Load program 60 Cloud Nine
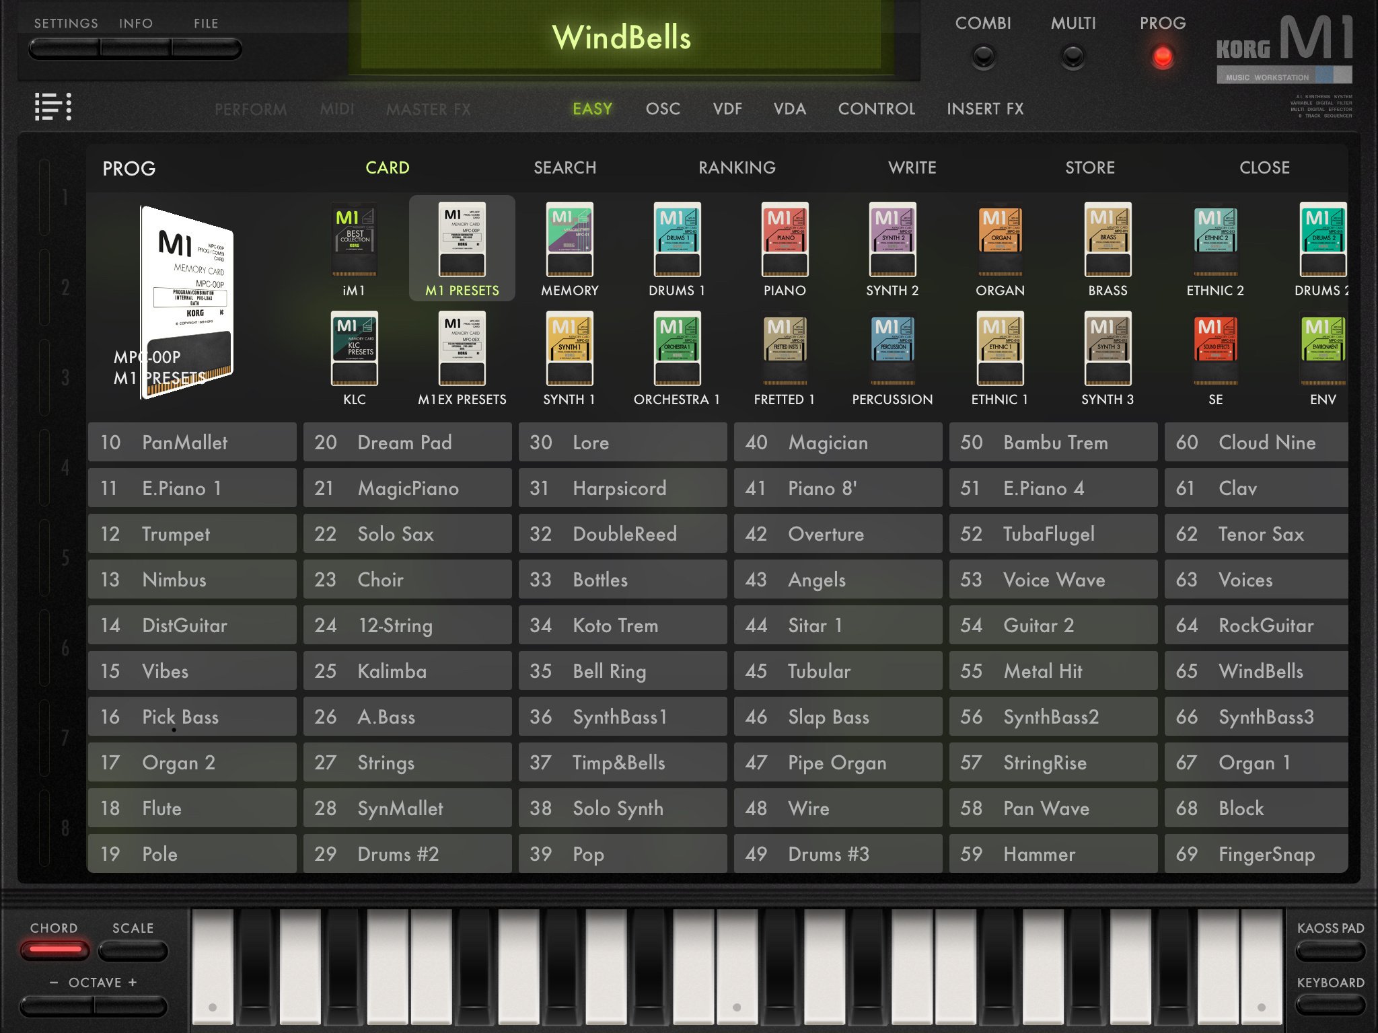The height and width of the screenshot is (1033, 1378). click(x=1256, y=443)
